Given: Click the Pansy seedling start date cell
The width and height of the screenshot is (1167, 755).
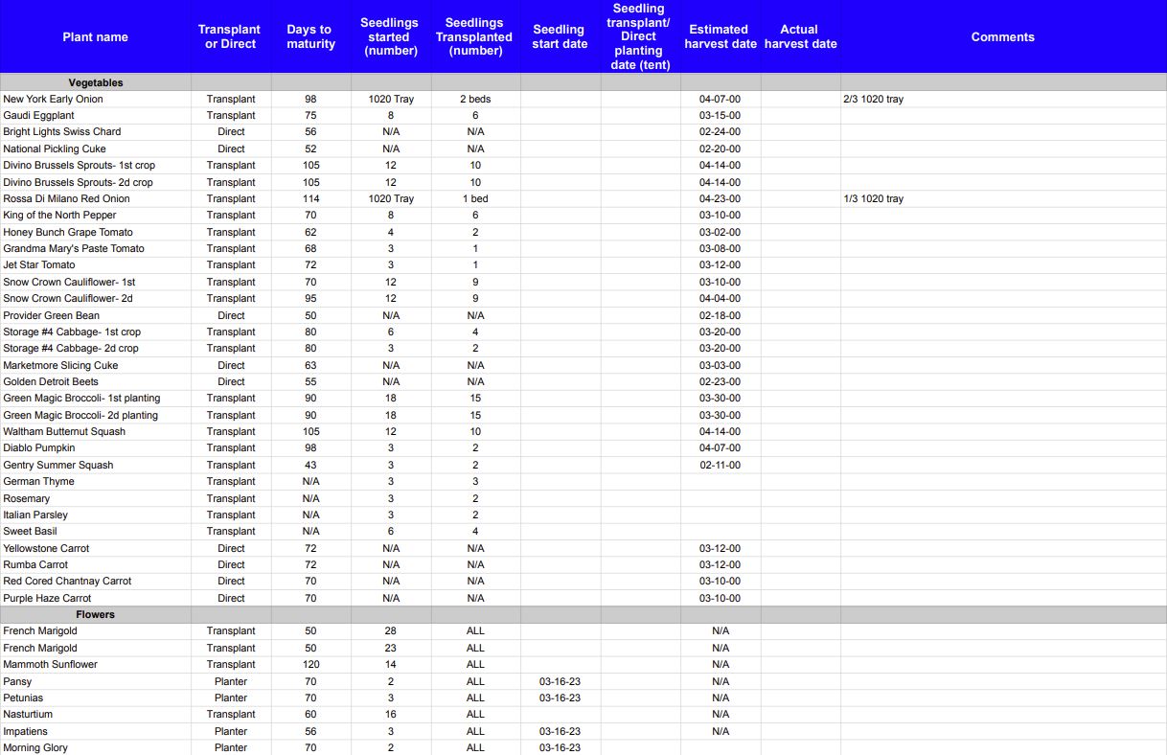Looking at the screenshot, I should (560, 681).
